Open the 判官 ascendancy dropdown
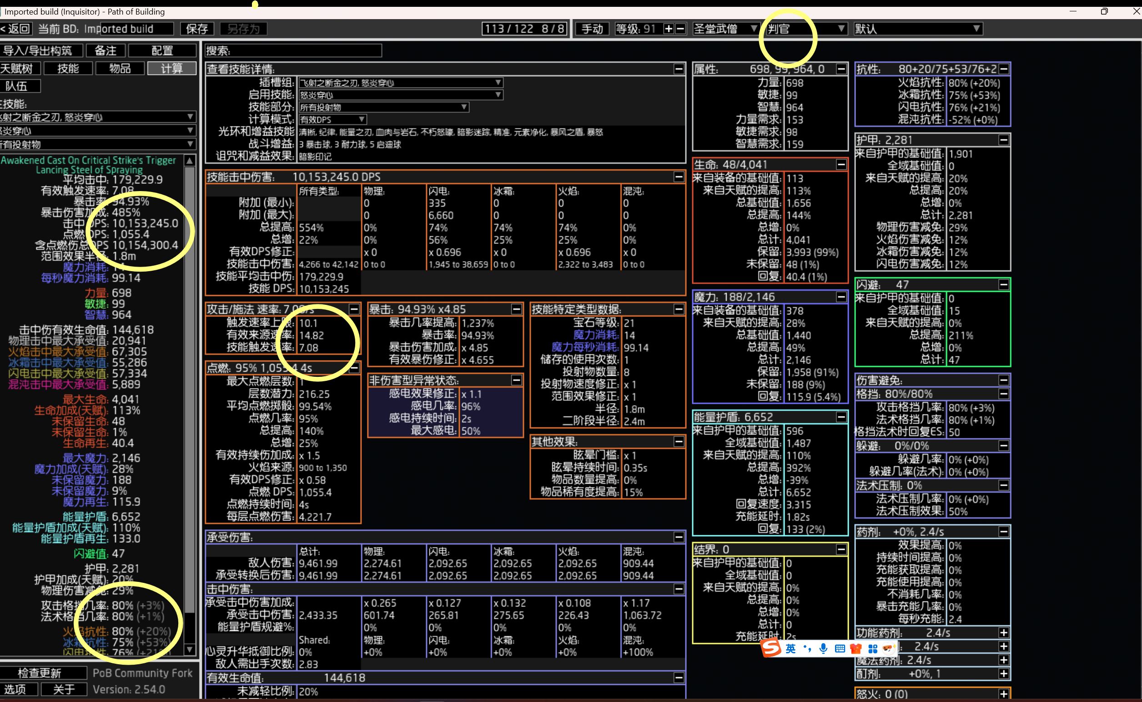This screenshot has height=702, width=1142. (806, 29)
